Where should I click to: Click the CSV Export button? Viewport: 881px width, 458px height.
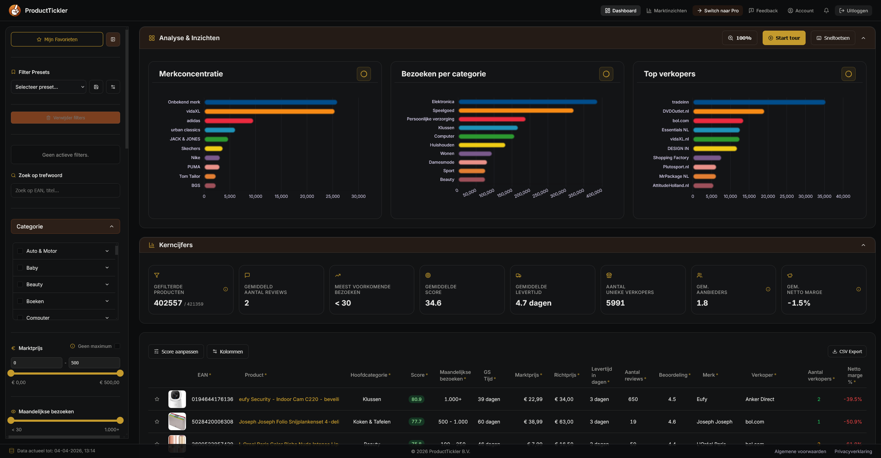click(847, 351)
